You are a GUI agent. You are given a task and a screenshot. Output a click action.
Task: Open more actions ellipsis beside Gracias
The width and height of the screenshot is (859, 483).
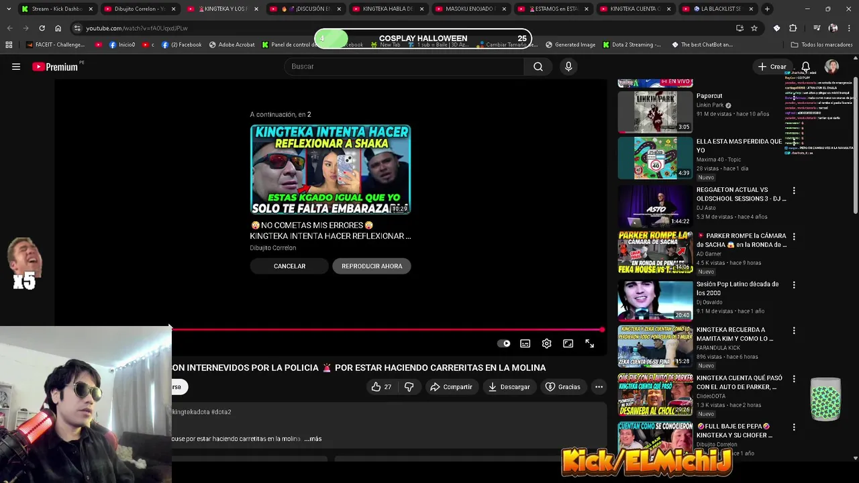tap(599, 387)
